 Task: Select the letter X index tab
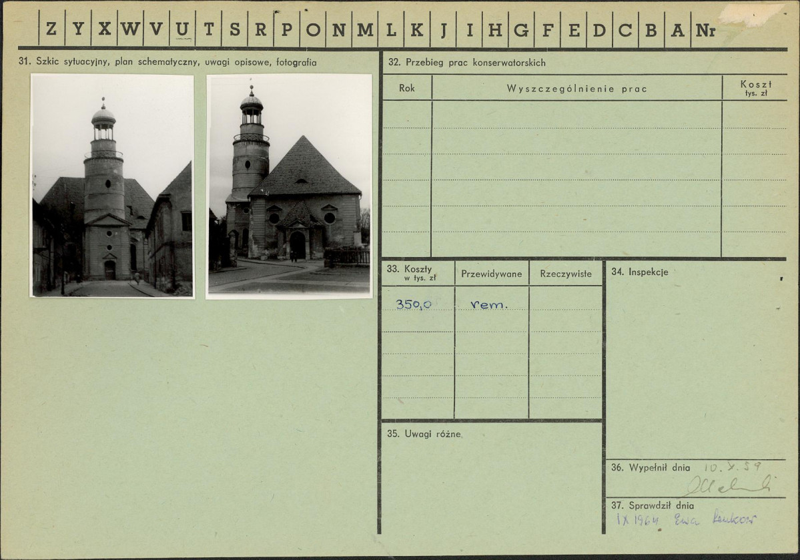point(104,29)
